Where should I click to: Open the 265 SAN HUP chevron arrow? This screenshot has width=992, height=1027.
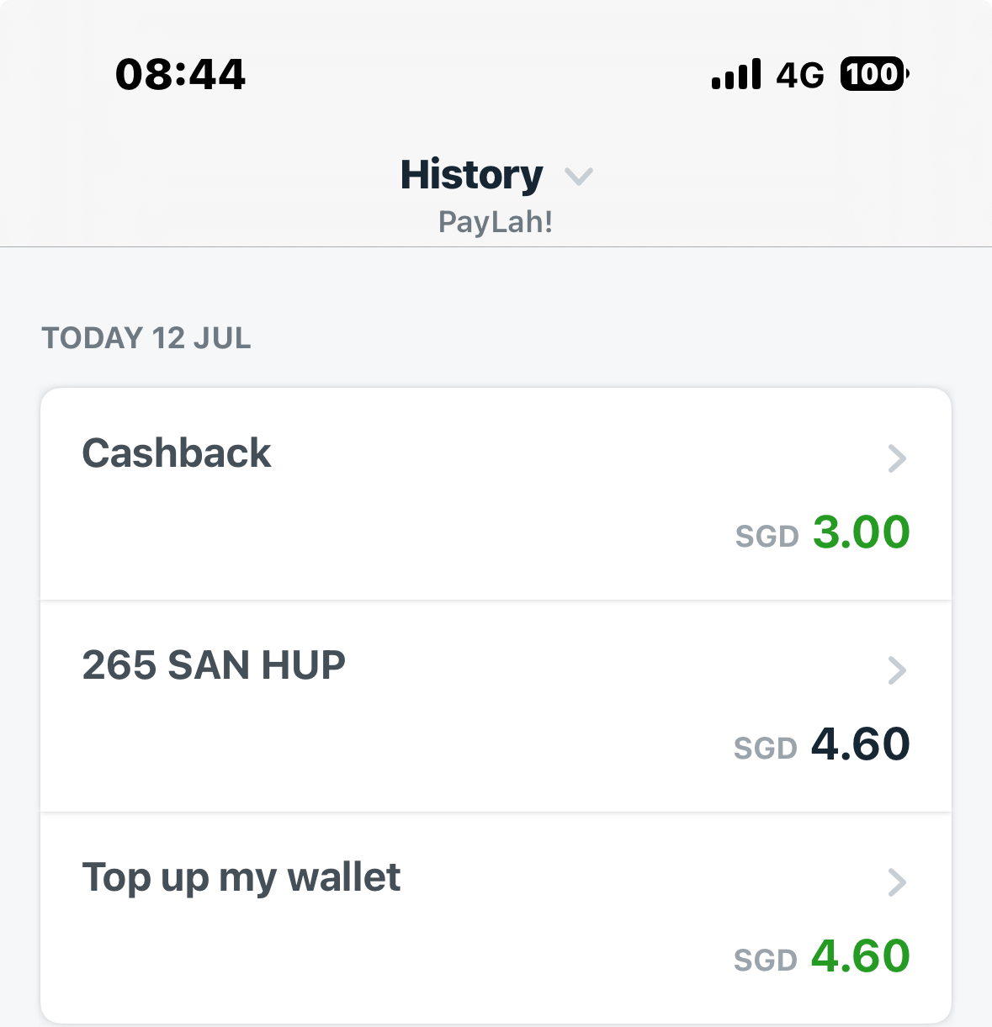tap(898, 670)
